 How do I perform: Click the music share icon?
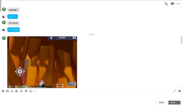(x=21, y=91)
